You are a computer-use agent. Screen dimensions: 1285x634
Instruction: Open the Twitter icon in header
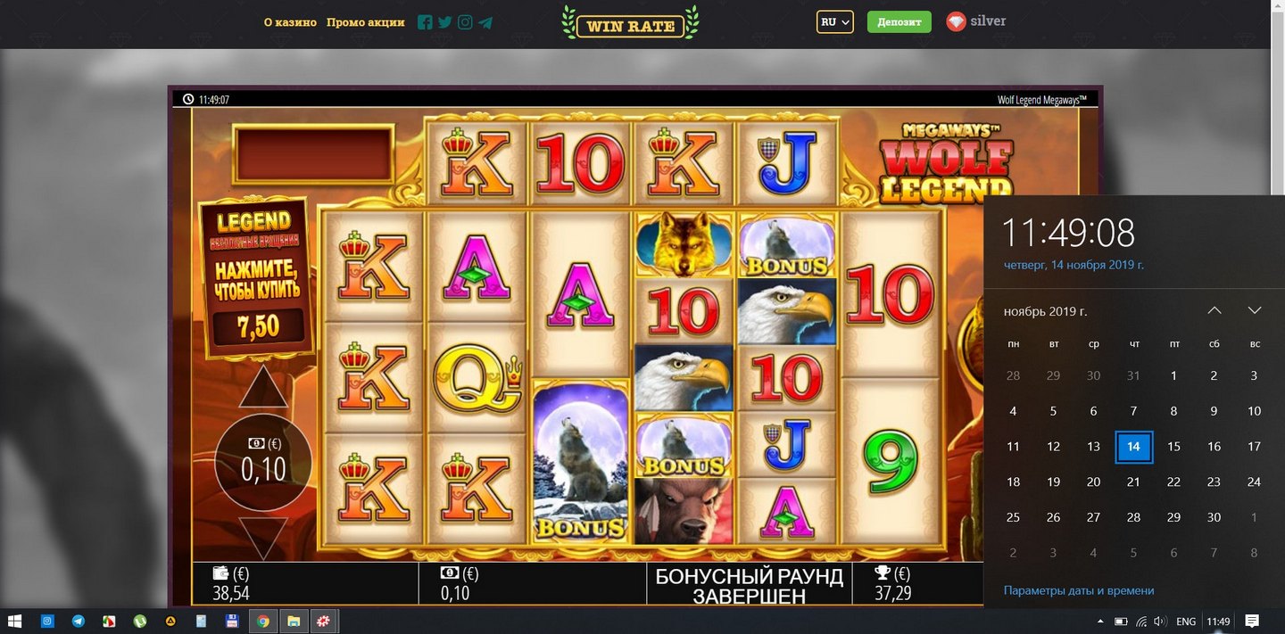click(x=444, y=22)
